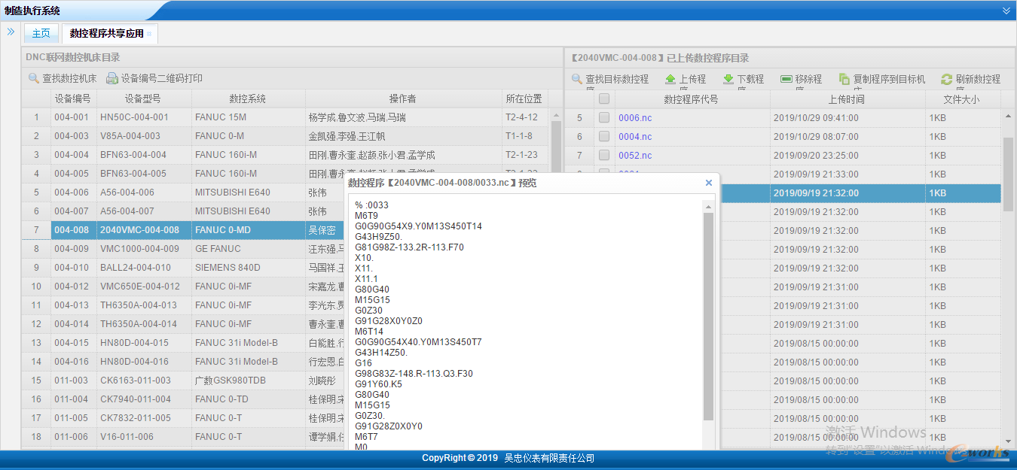Click the 查找目标数控程序 magnifier icon

tap(577, 79)
